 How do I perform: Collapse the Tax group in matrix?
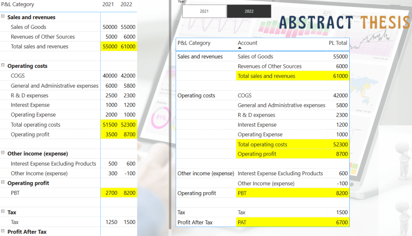pyautogui.click(x=3, y=211)
